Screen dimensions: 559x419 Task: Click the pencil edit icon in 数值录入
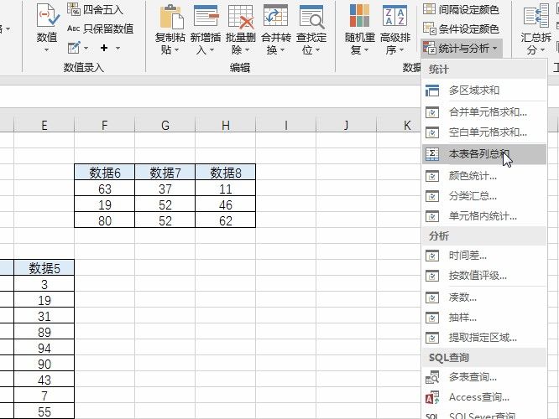74,48
